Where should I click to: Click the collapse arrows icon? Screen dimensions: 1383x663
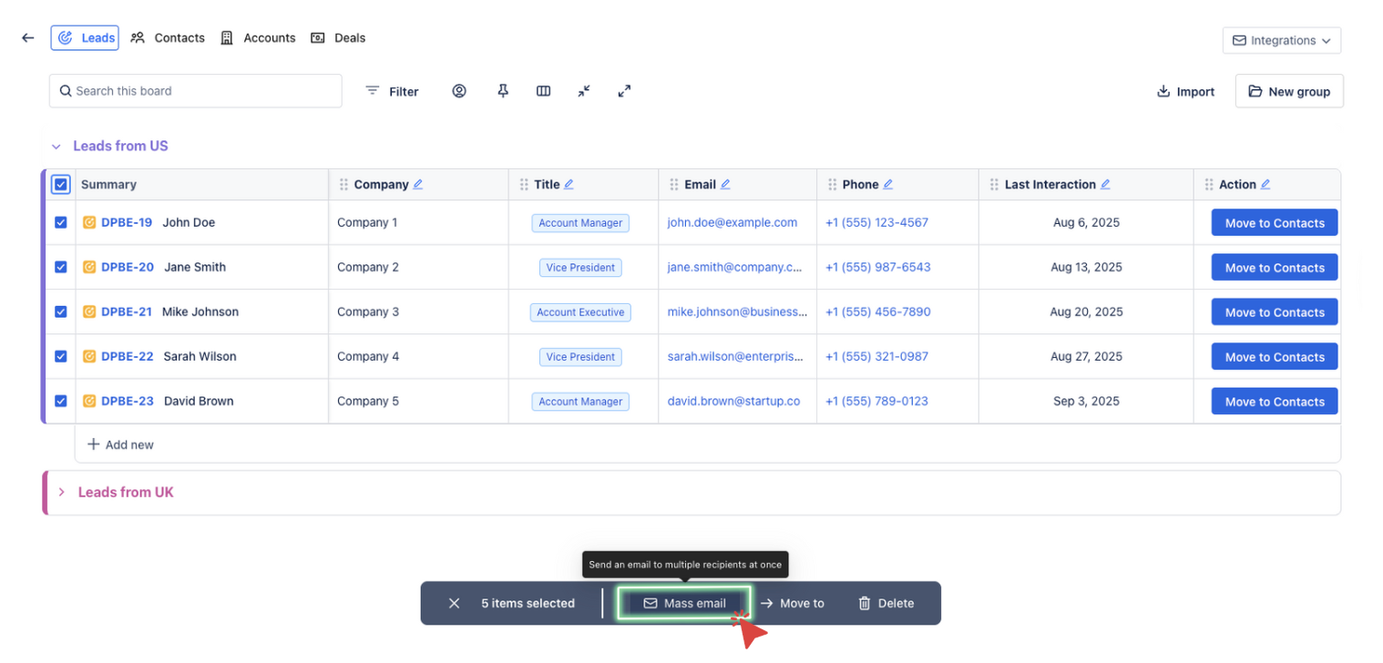(584, 91)
